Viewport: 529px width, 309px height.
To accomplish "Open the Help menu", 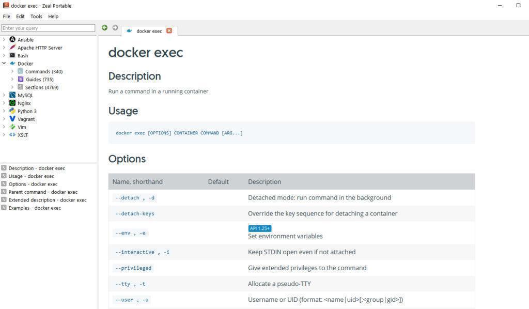I will [53, 16].
